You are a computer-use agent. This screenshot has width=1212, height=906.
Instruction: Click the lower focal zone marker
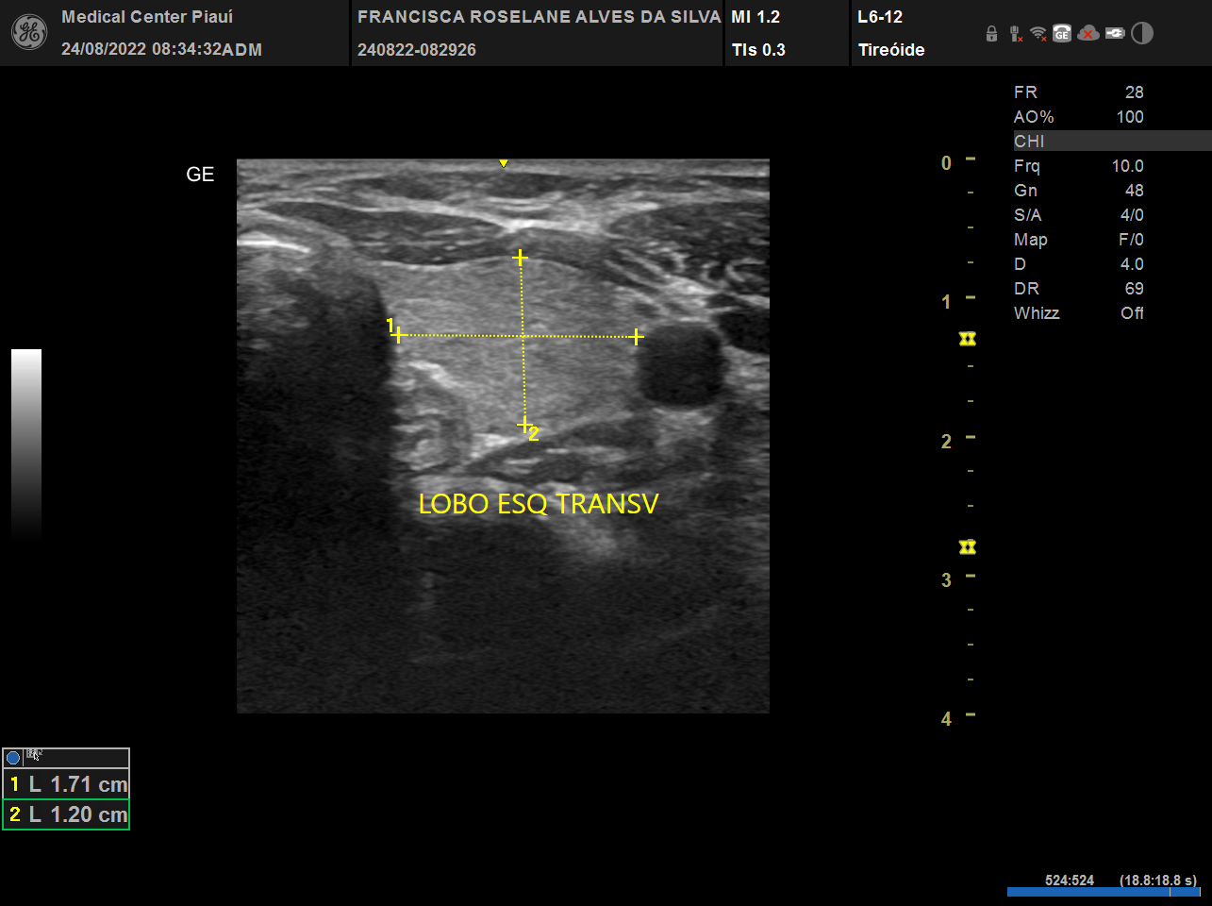coord(967,547)
